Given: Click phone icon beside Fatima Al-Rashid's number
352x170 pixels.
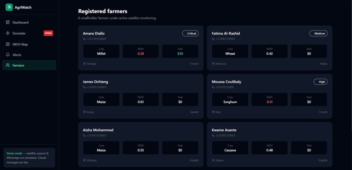Looking at the screenshot, I should pyautogui.click(x=213, y=39).
